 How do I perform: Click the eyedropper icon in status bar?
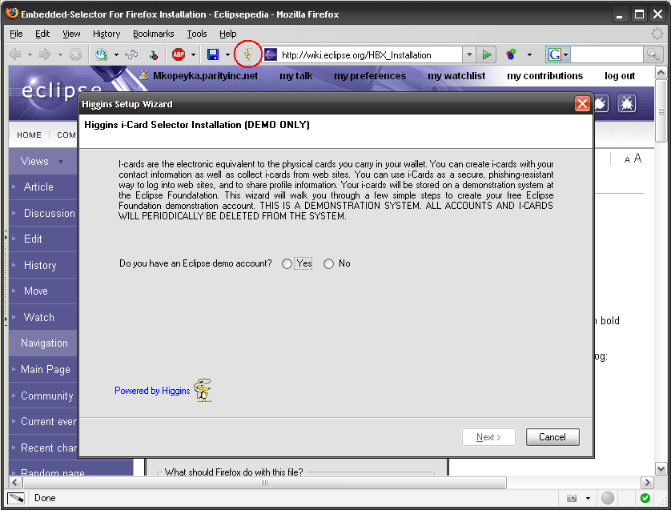[16, 498]
